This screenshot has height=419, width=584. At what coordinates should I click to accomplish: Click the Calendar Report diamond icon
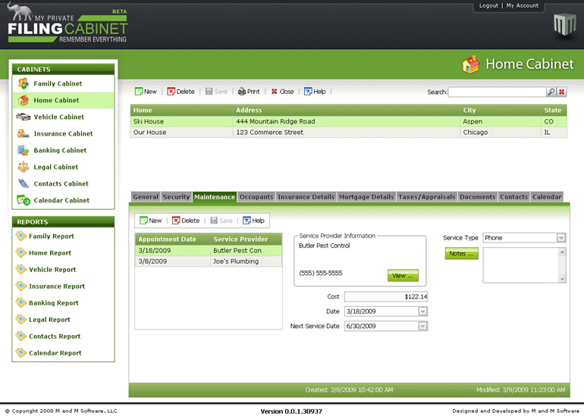21,352
